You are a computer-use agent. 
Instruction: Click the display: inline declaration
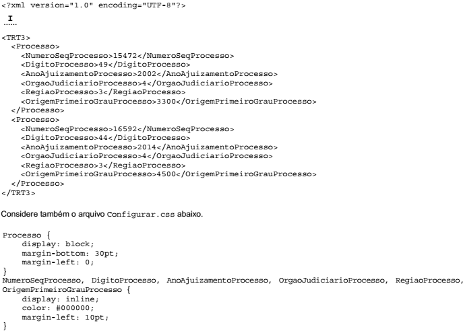point(60,299)
